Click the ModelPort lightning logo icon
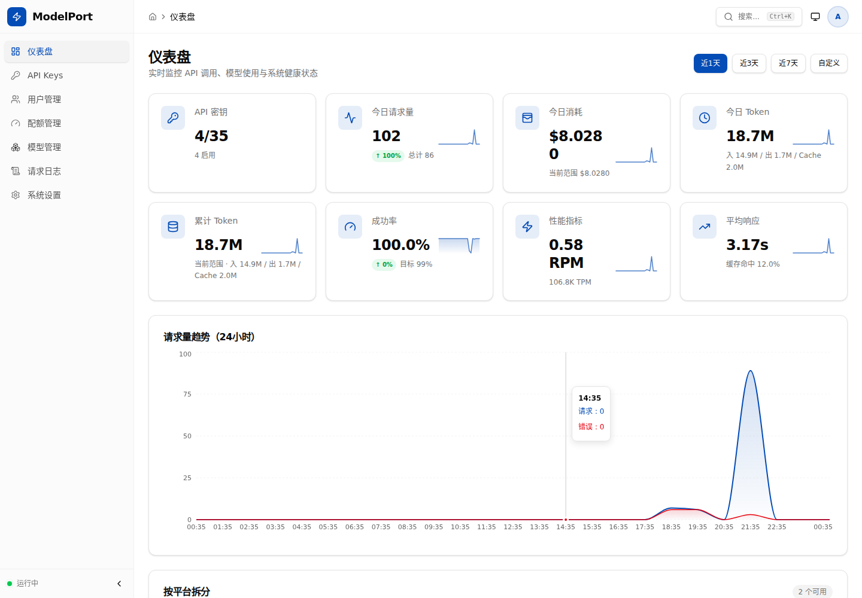862x598 pixels. pyautogui.click(x=17, y=17)
